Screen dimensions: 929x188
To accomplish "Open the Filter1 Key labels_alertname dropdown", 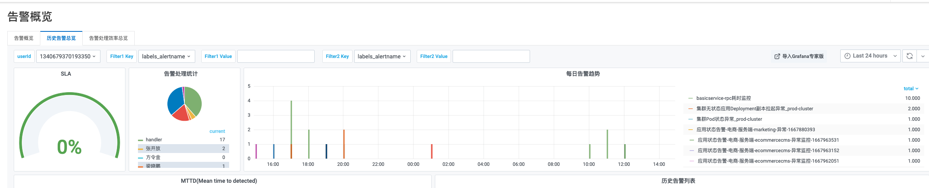I will click(x=166, y=56).
